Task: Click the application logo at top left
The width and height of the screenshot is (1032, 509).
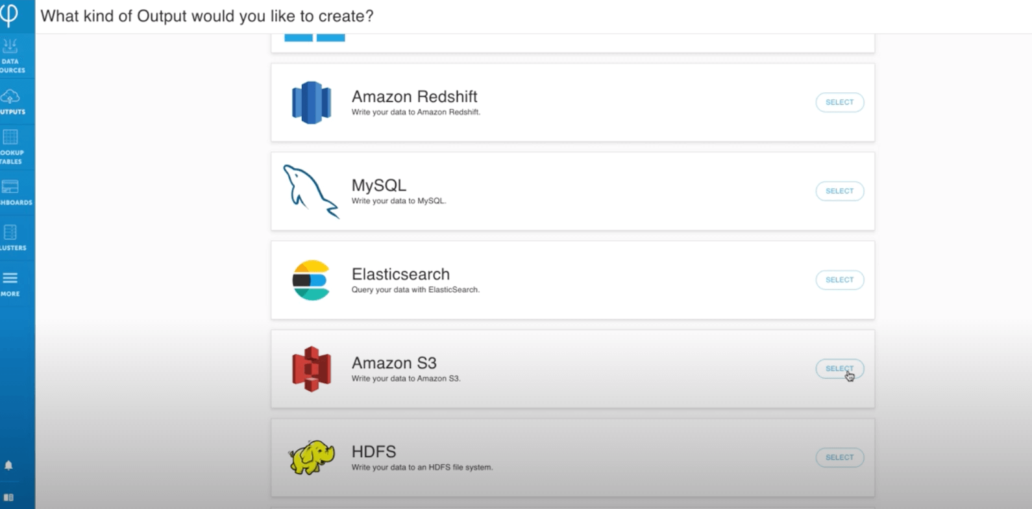Action: [x=9, y=14]
